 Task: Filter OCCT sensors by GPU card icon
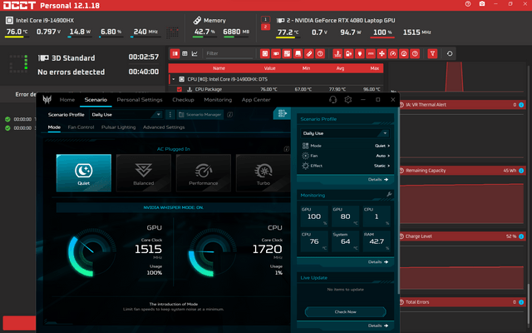click(x=276, y=53)
